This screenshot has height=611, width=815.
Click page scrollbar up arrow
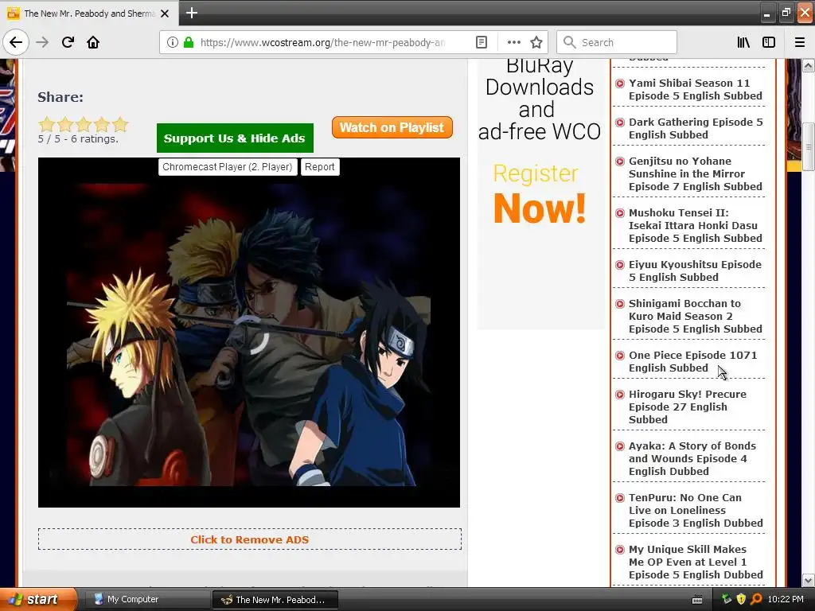tap(809, 65)
